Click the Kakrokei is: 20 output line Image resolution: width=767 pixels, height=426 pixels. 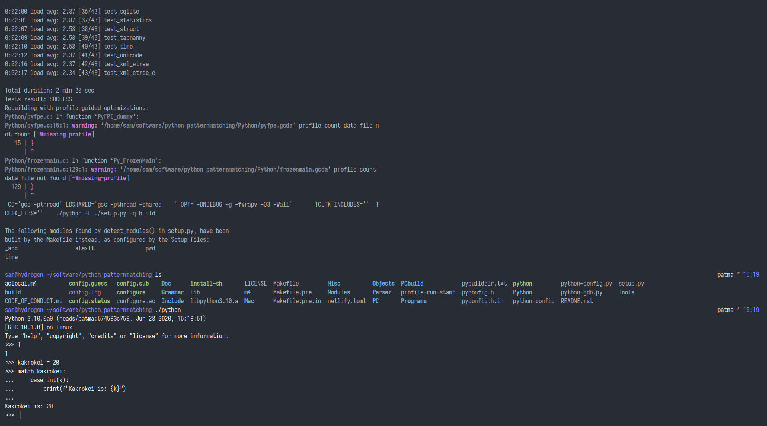[29, 406]
